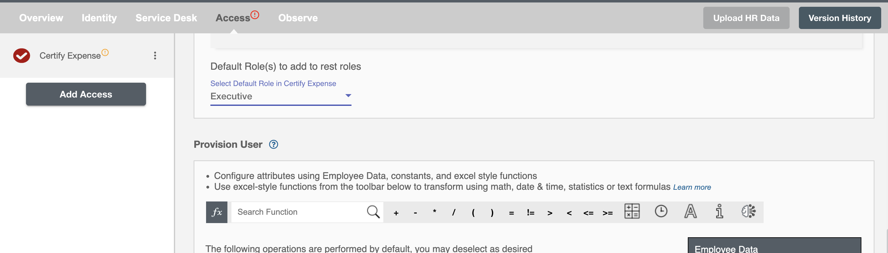Viewport: 888px width, 253px height.
Task: Open text functions letter A icon
Action: tap(690, 211)
